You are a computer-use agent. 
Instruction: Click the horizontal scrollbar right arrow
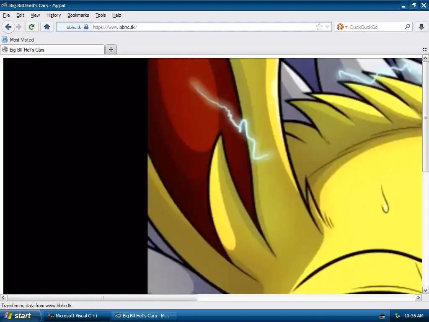click(x=419, y=297)
